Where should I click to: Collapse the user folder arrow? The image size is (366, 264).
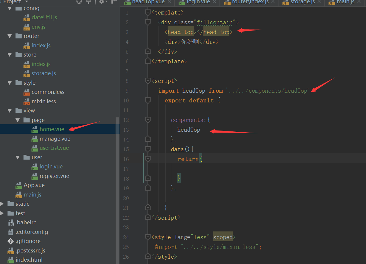18,157
